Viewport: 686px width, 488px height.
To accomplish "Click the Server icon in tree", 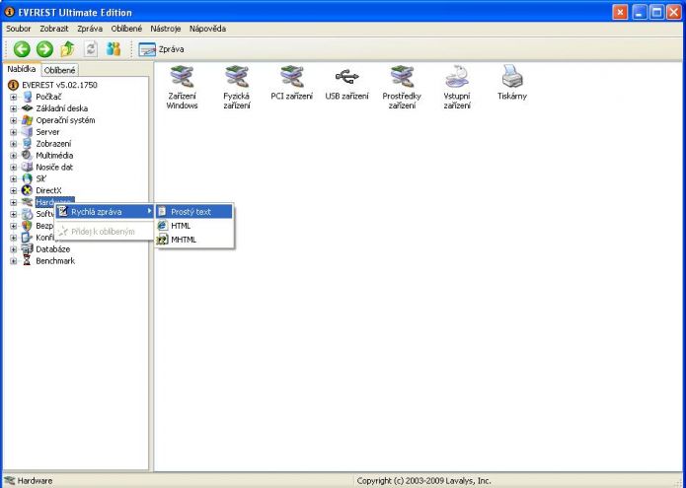I will (x=27, y=131).
